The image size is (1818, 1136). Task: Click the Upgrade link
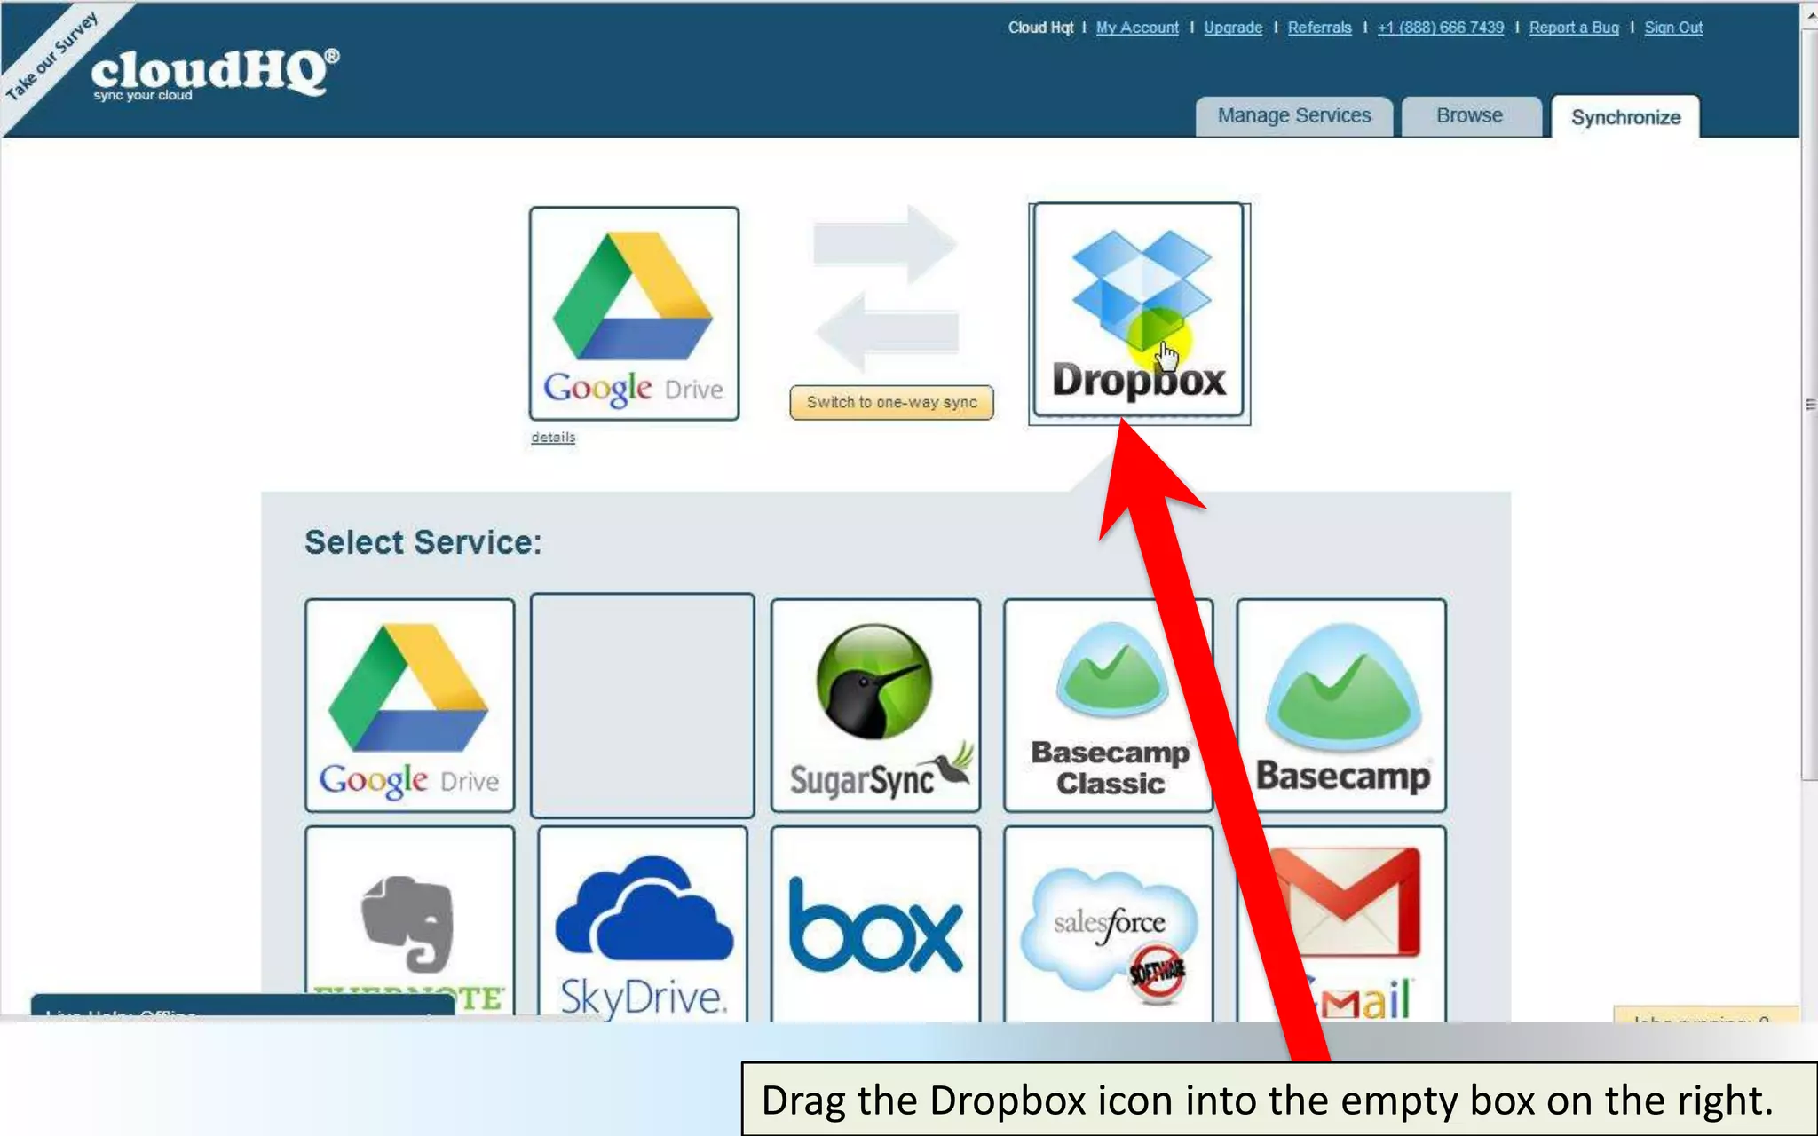coord(1233,28)
